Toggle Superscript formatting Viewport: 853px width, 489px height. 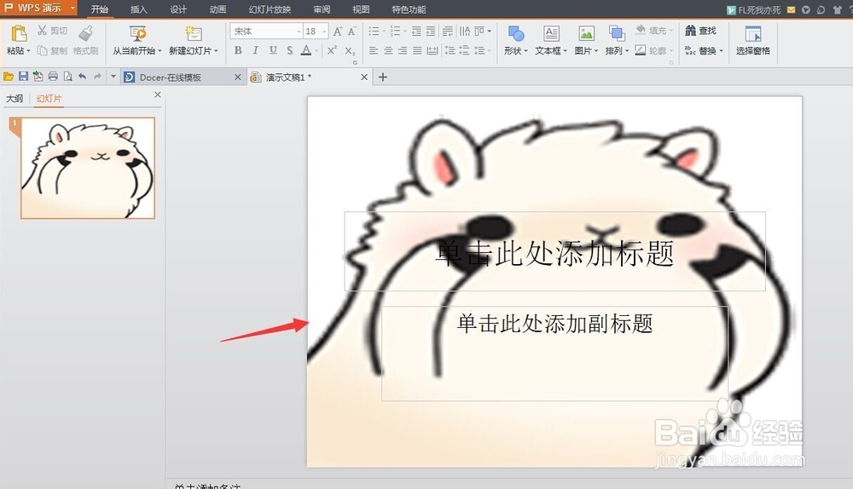click(332, 50)
